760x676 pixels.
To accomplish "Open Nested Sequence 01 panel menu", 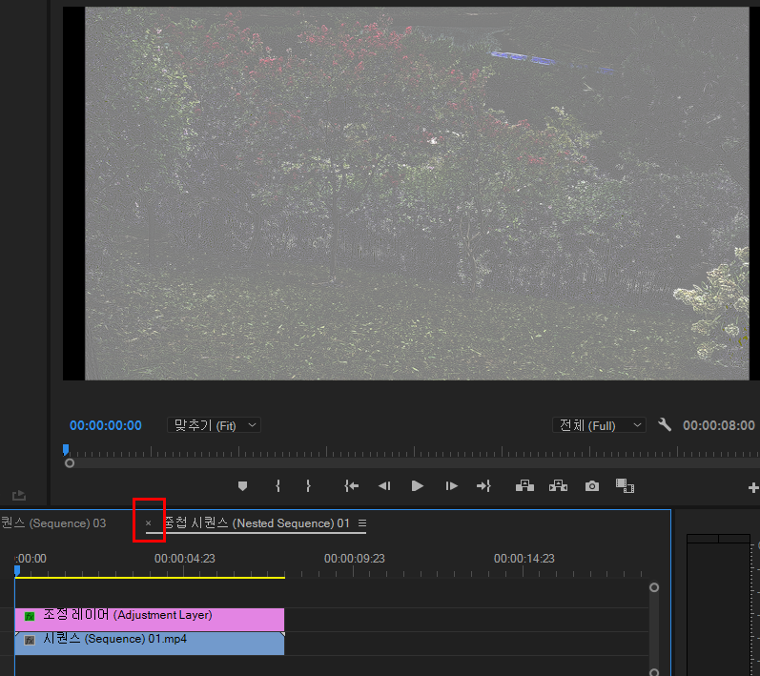I will point(362,523).
